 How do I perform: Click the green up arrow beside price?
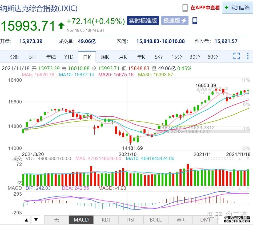coord(61,26)
